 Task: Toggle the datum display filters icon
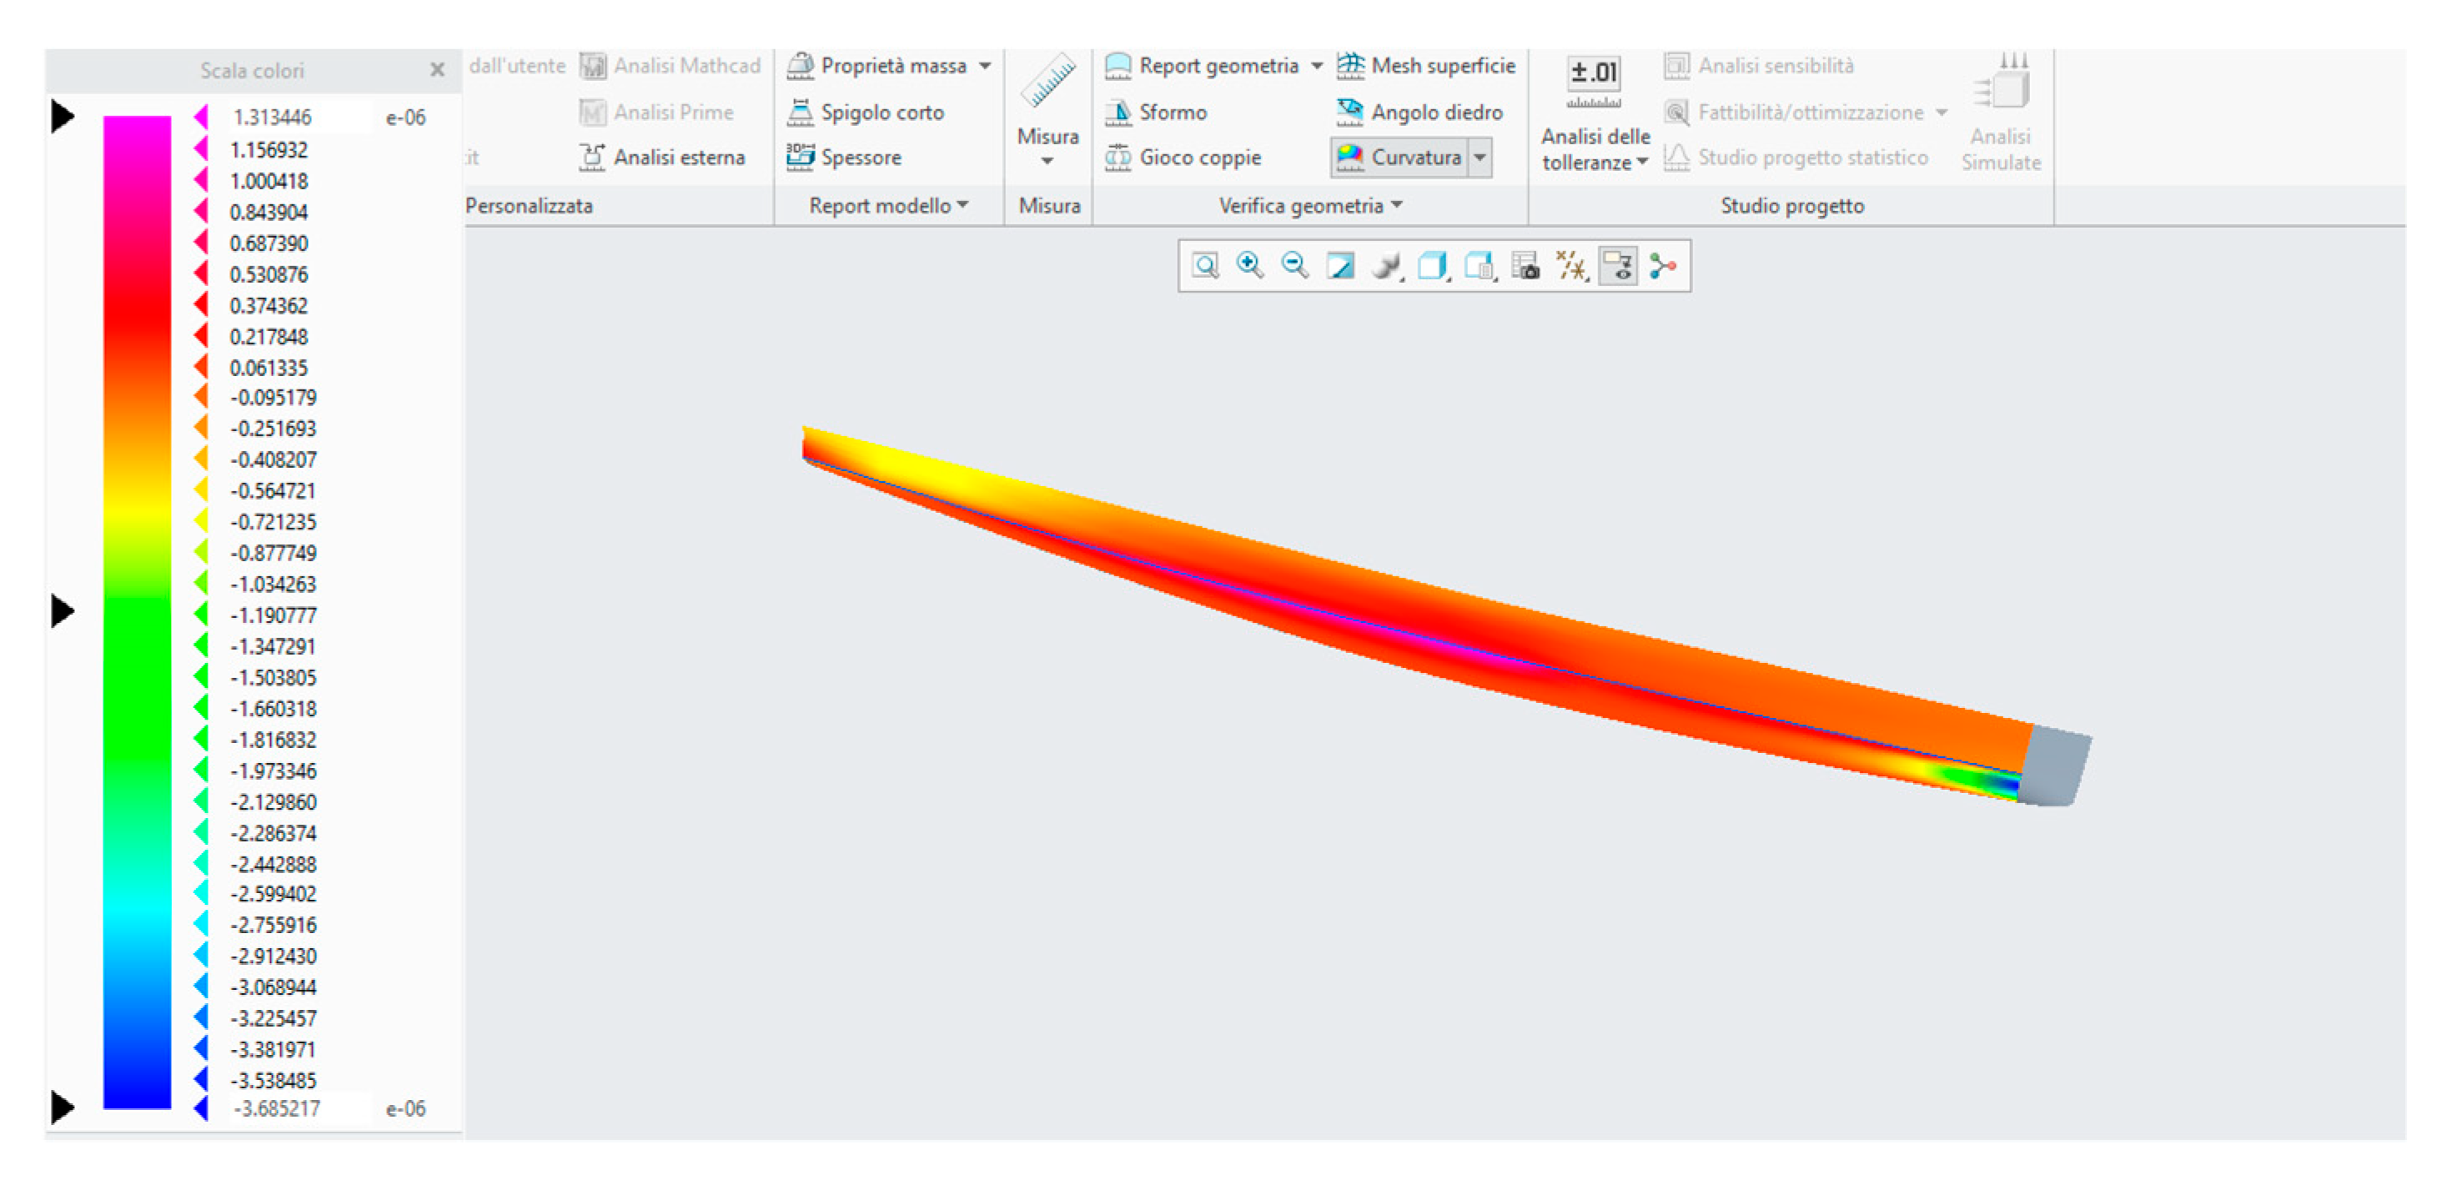pos(1571,266)
